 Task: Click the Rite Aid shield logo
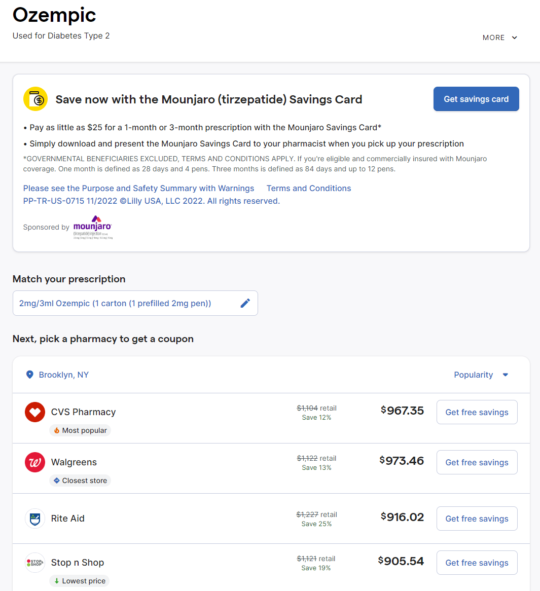[x=35, y=519]
